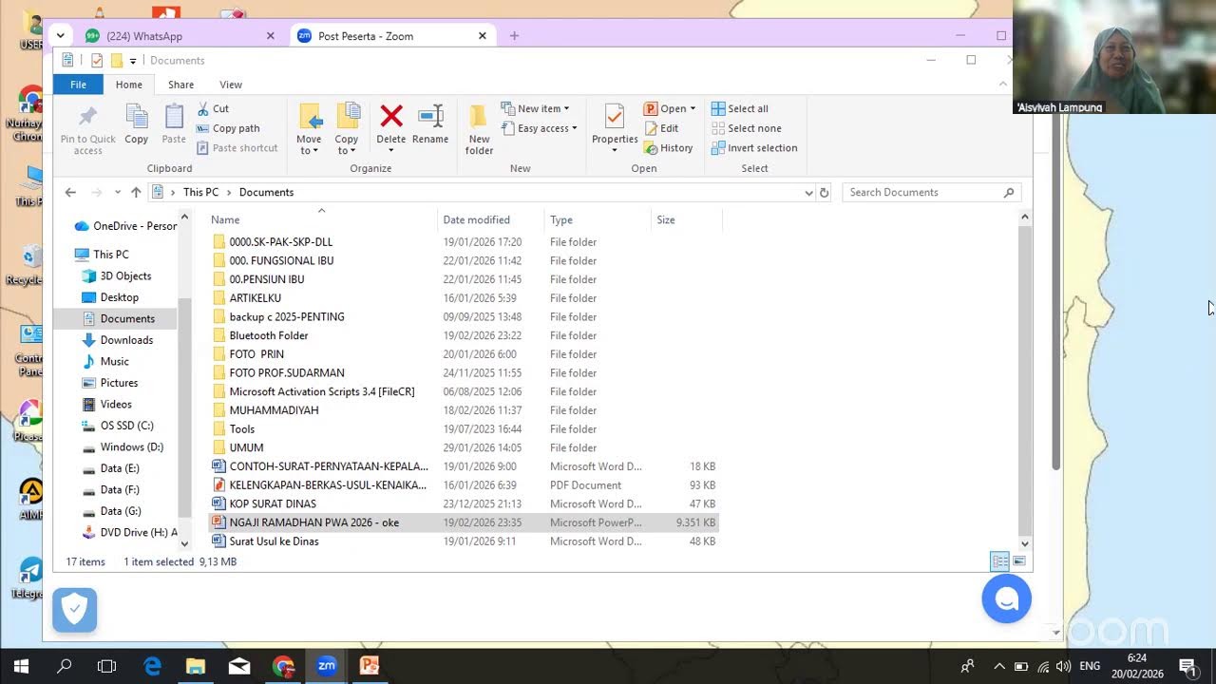Switch to the View ribbon tab

click(231, 85)
